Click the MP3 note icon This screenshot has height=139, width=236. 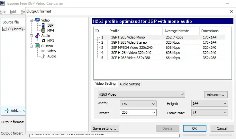tap(43, 41)
